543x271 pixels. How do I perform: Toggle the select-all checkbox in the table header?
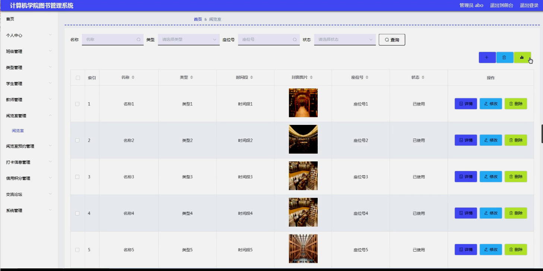[x=77, y=77]
